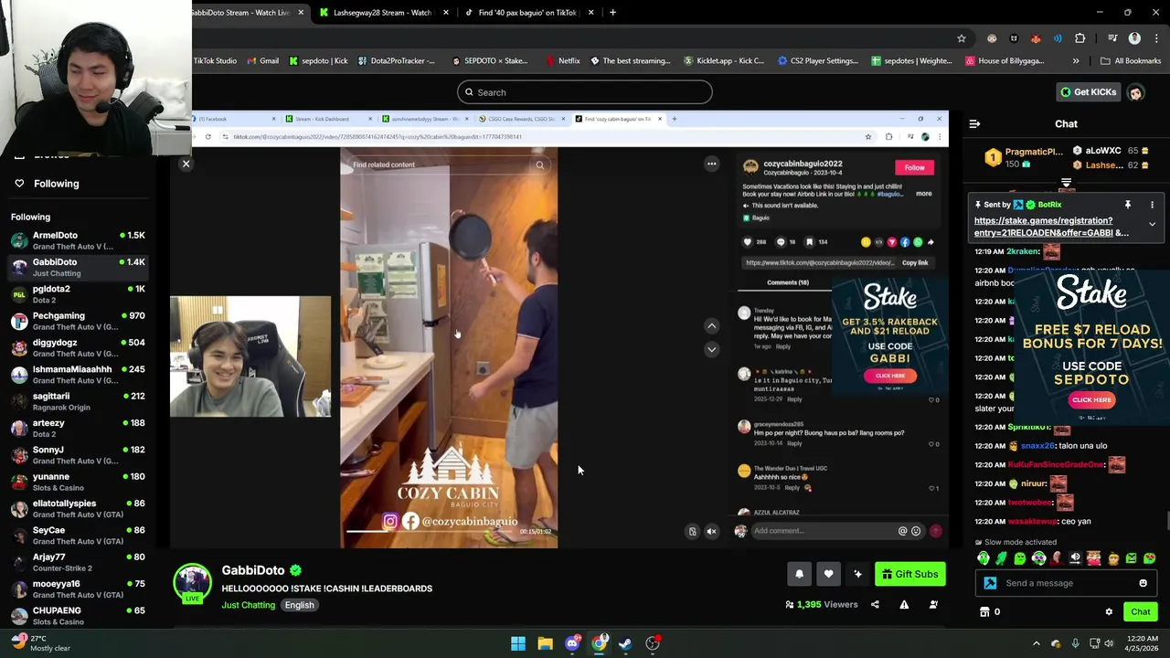This screenshot has height=658, width=1170.
Task: Open the Gmail bookmark
Action: point(261,61)
